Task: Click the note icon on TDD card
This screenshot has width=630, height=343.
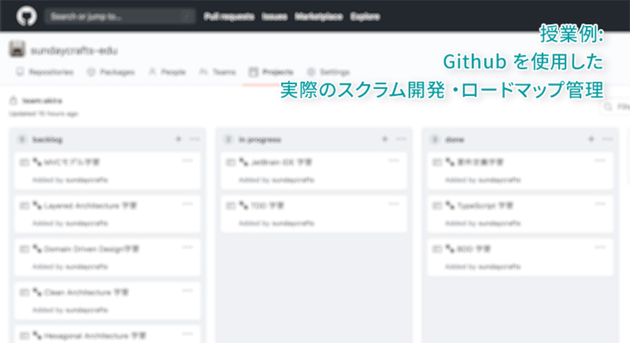Action: point(231,205)
